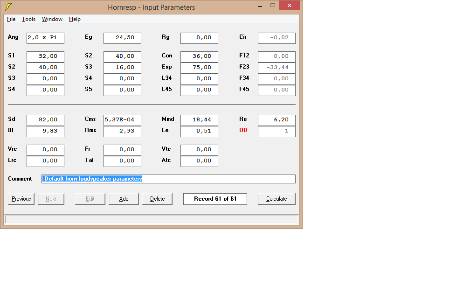Select the Le field showing 0,51
The image size is (470, 294).
click(x=200, y=132)
